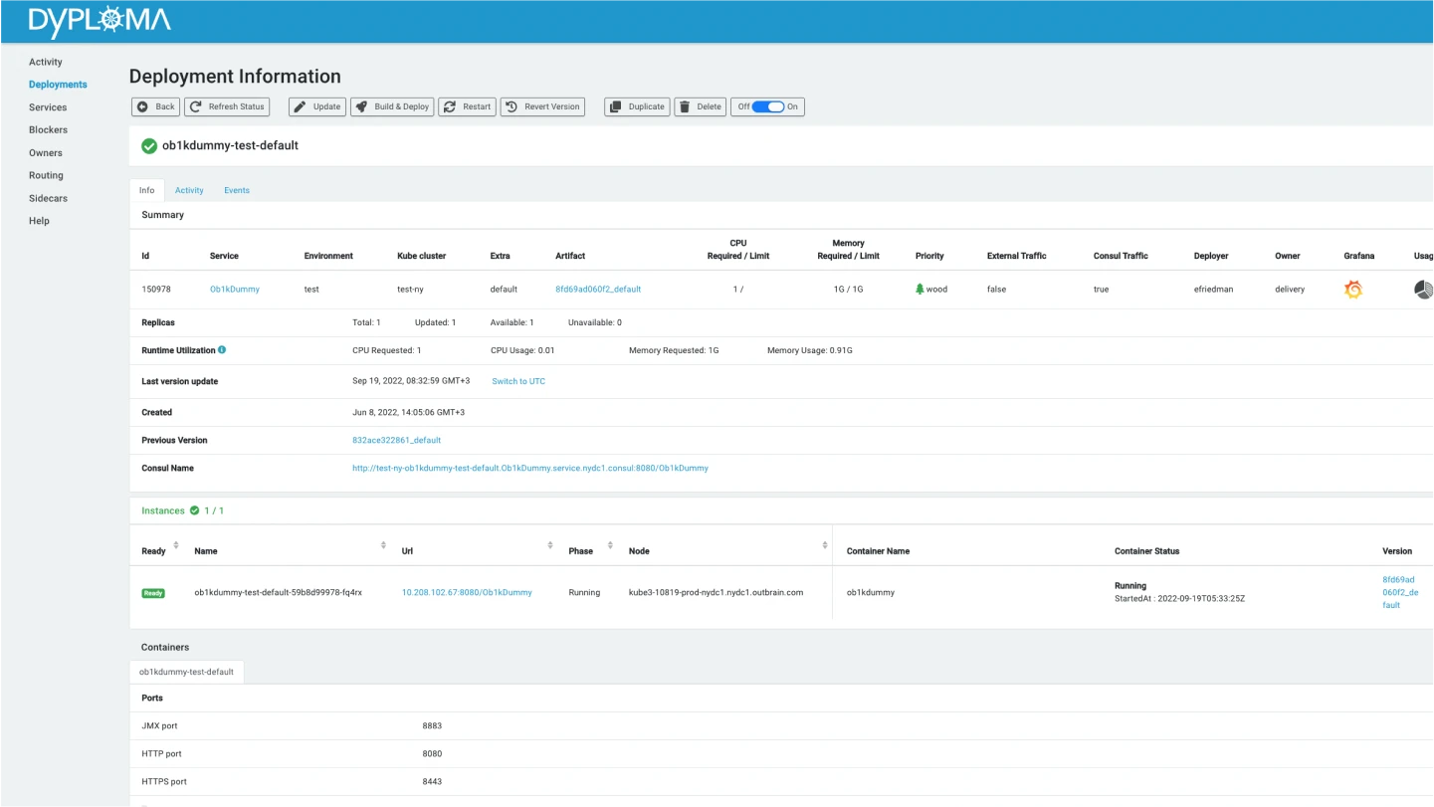
Task: Switch to the Activity tab
Action: [x=189, y=190]
